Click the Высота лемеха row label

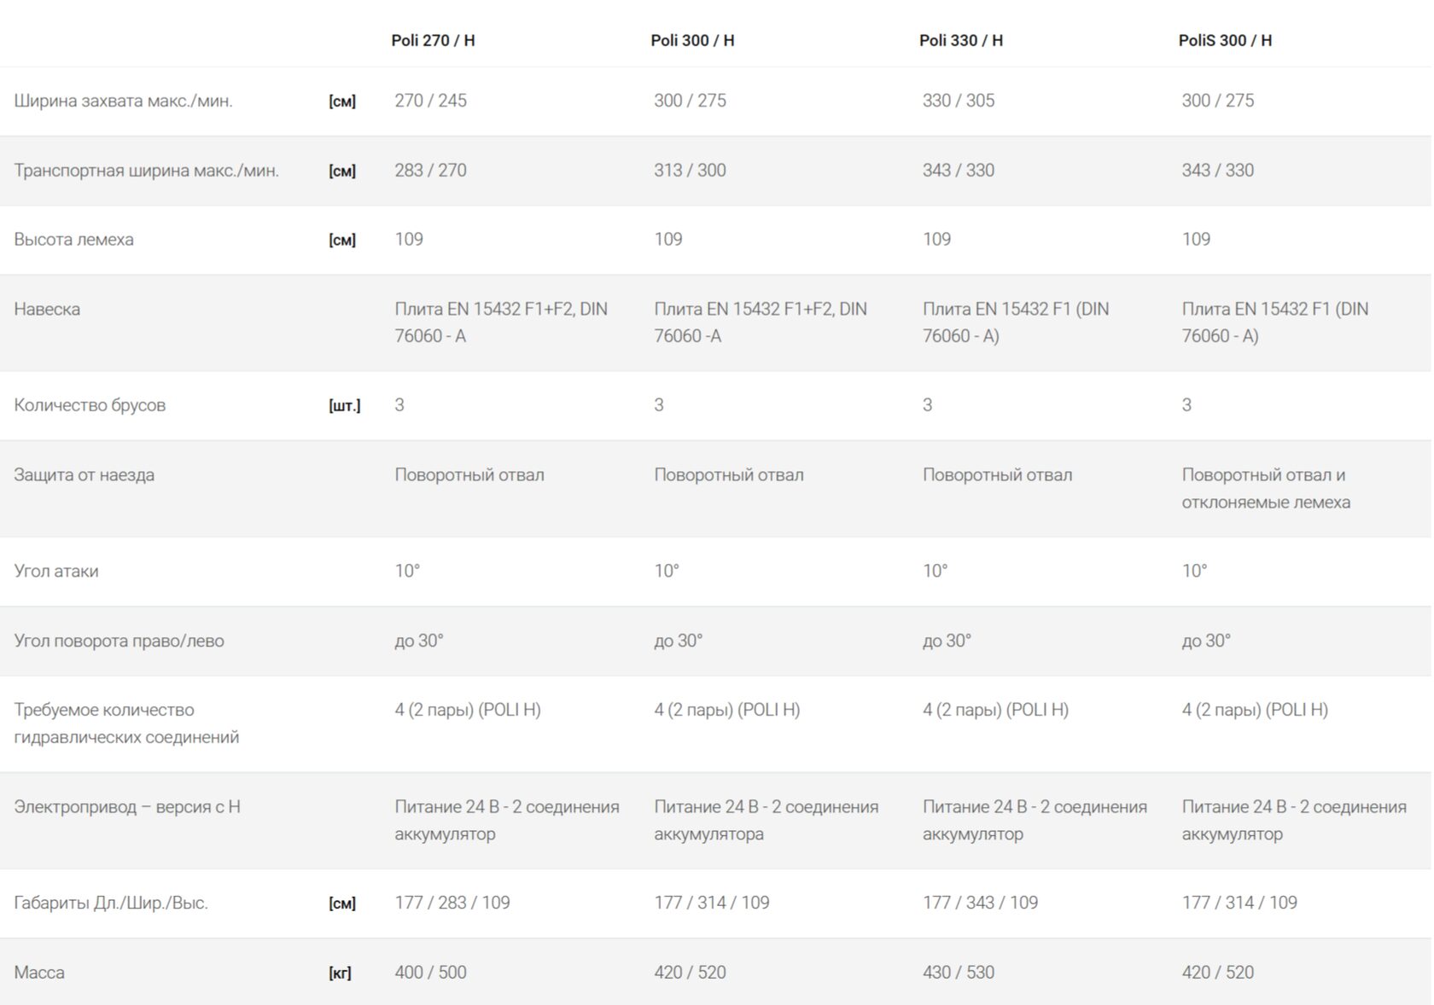click(73, 240)
